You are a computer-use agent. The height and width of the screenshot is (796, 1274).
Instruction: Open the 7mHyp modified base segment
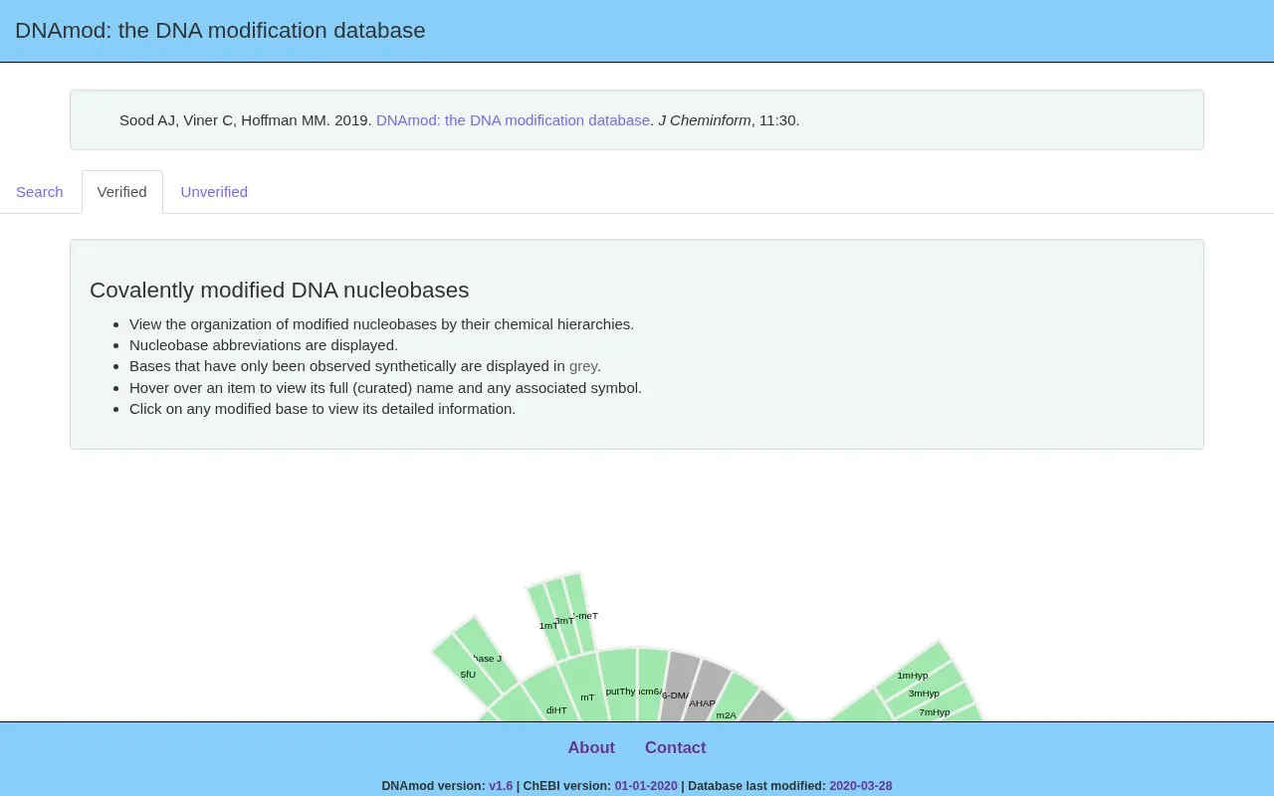click(x=937, y=706)
